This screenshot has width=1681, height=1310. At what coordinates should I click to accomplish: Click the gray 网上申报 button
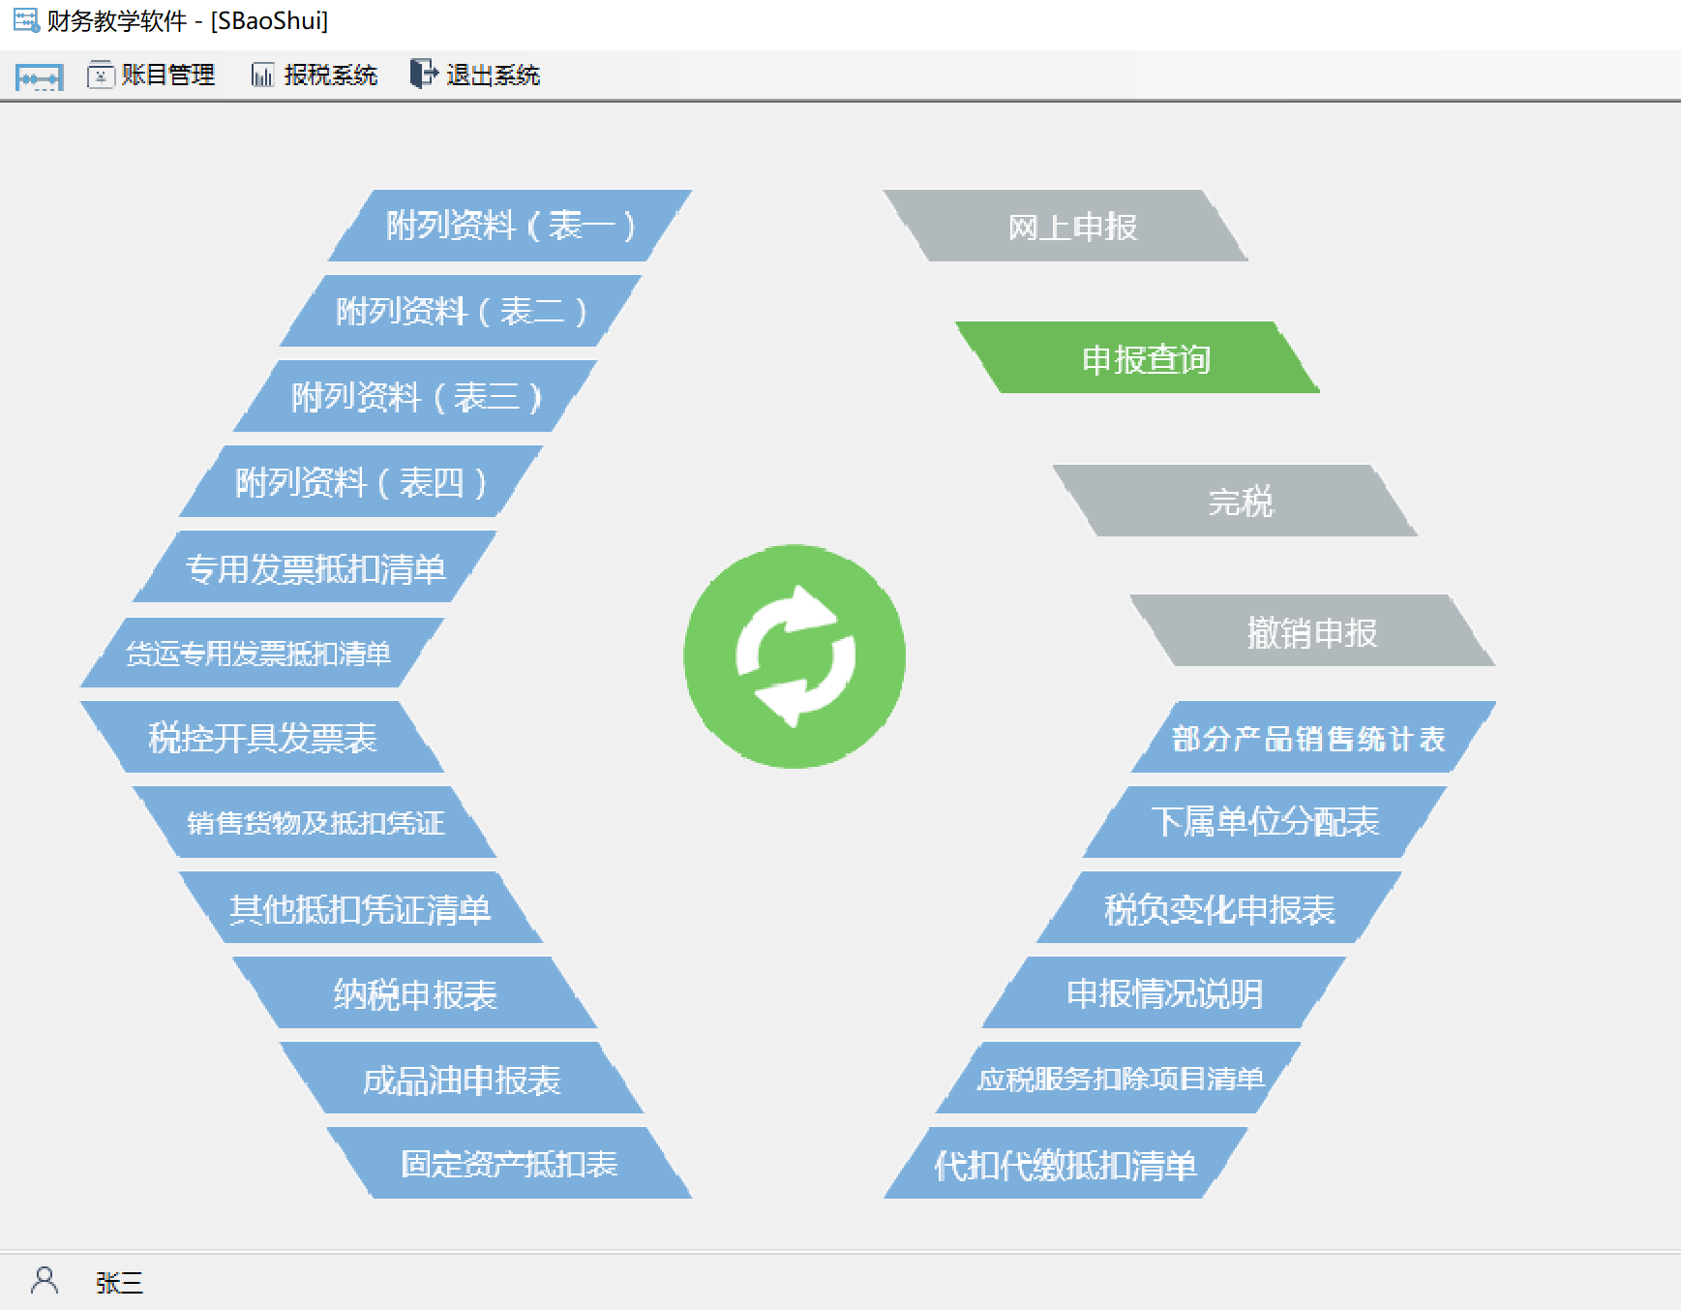[x=1072, y=227]
